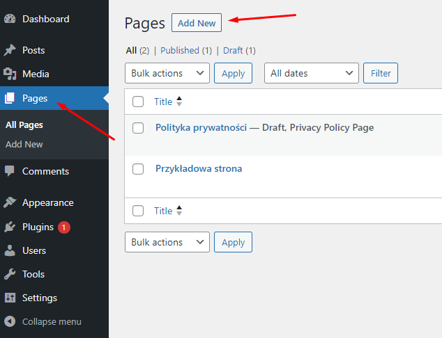Viewport: 442px width, 338px height.
Task: Tick the select-all checkbox in table header
Action: [138, 102]
